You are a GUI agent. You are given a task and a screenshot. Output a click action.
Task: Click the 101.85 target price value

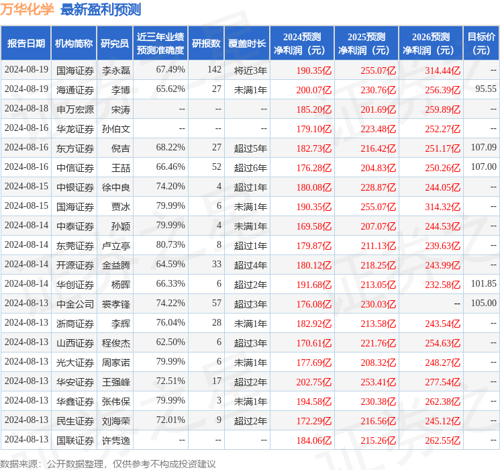(x=484, y=283)
